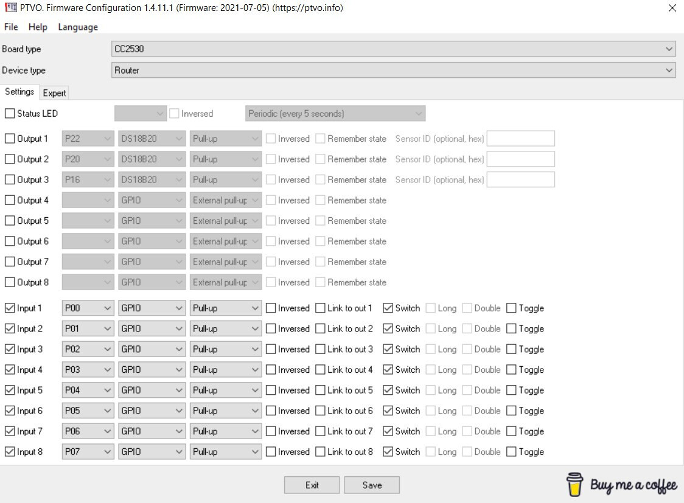This screenshot has height=503, width=684.
Task: Enable Toggle for Input 5
Action: click(x=511, y=390)
